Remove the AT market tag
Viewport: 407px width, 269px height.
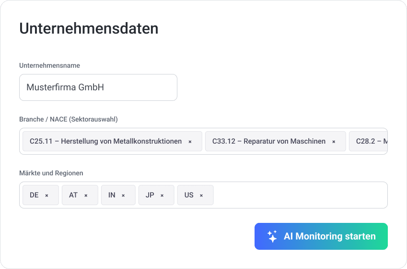[x=86, y=196]
